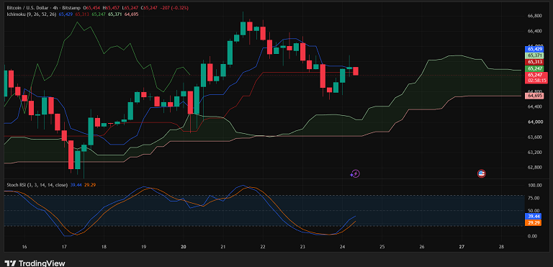553x267 pixels.
Task: Click date label 16 on the time axis
Action: tap(24, 246)
